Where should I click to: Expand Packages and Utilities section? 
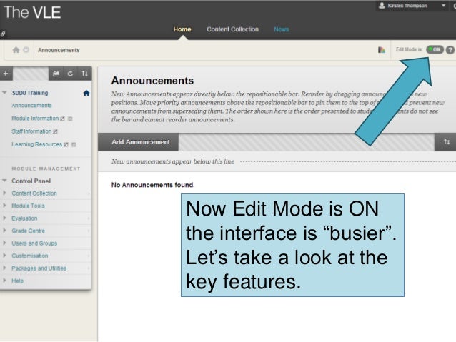click(x=4, y=268)
